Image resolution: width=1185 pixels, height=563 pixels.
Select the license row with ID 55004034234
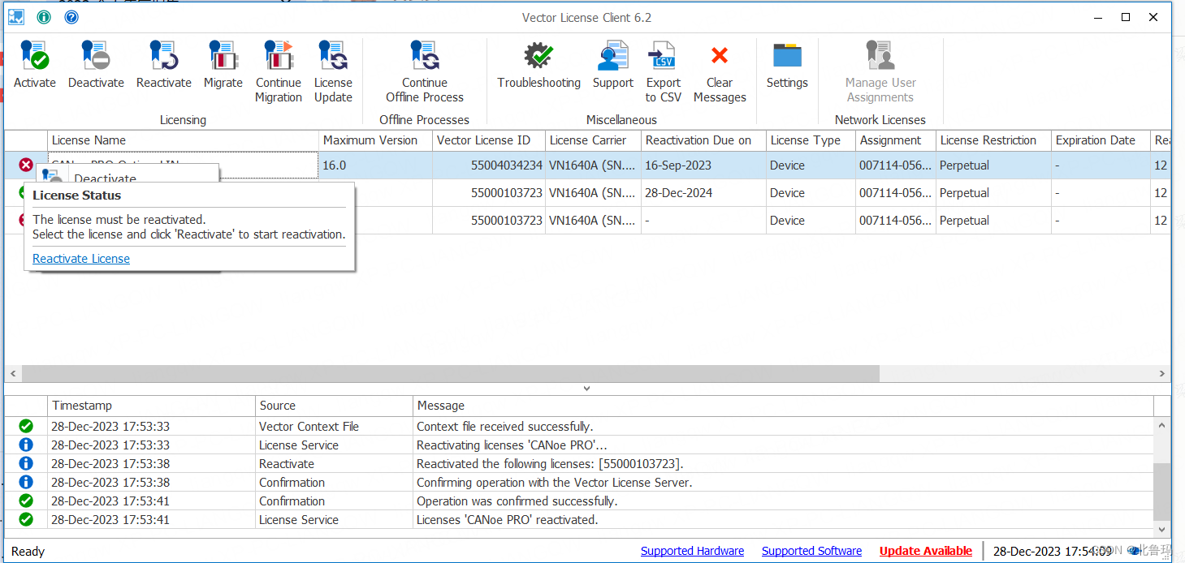487,165
